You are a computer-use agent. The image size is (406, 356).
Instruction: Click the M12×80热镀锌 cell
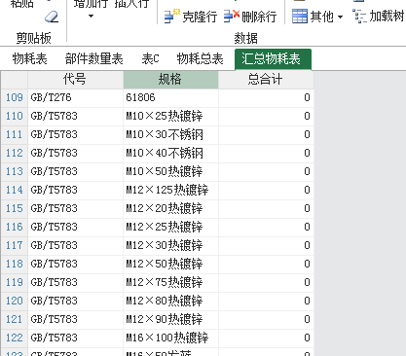tap(170, 301)
